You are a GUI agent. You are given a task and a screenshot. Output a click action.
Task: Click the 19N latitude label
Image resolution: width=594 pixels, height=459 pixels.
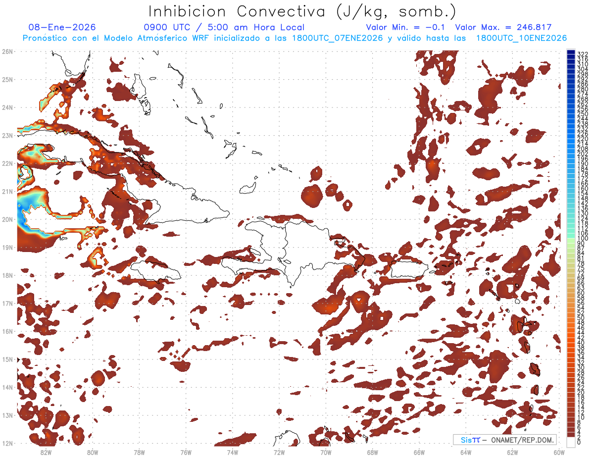(7, 247)
